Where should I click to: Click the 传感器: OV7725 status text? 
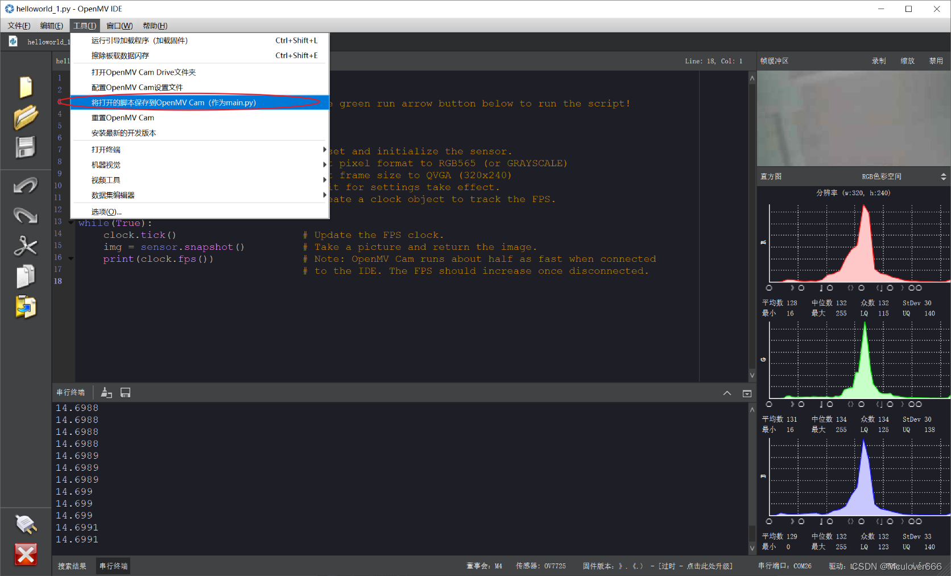click(541, 566)
